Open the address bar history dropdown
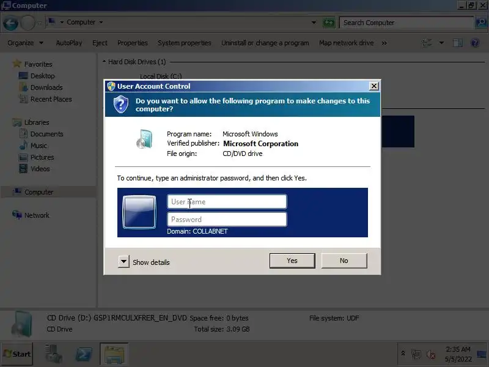 [x=314, y=23]
